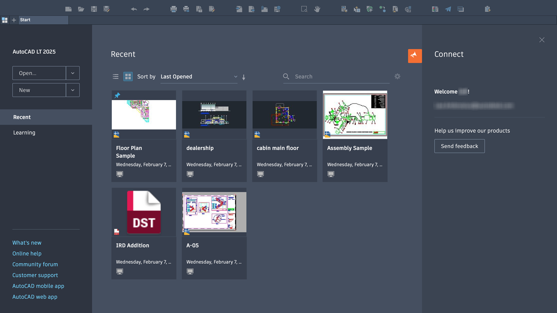The height and width of the screenshot is (313, 557).
Task: Add a new tab with plus
Action: 14,20
